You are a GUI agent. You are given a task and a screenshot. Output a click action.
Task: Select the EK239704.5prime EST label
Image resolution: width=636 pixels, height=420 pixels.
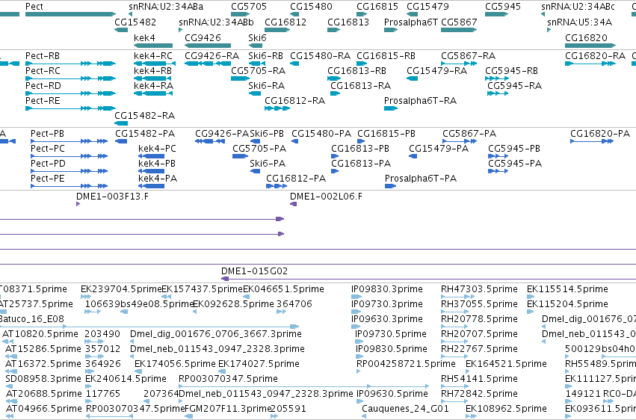click(121, 289)
